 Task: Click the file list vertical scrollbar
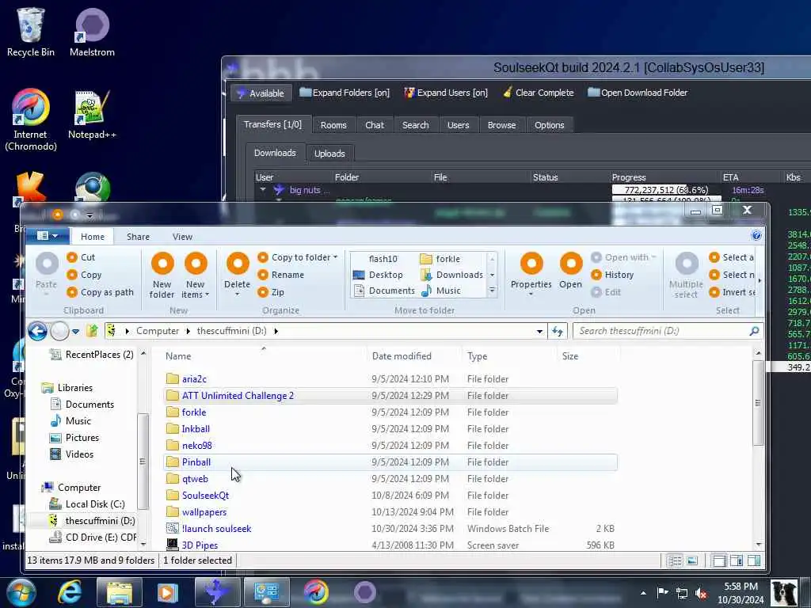(758, 403)
